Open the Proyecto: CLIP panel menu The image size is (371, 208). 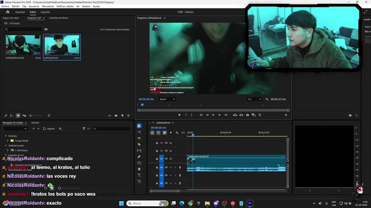[44, 18]
